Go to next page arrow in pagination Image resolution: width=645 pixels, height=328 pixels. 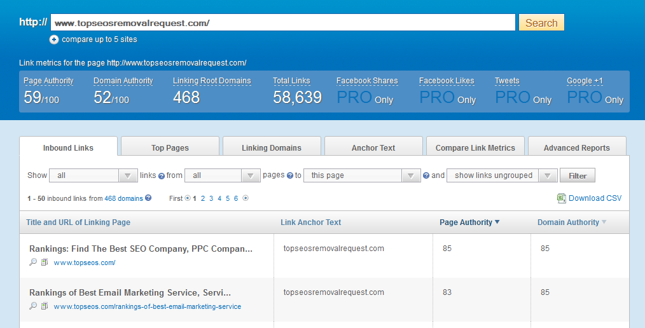(246, 198)
